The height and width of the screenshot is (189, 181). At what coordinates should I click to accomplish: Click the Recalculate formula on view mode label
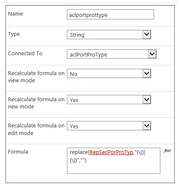click(x=36, y=77)
